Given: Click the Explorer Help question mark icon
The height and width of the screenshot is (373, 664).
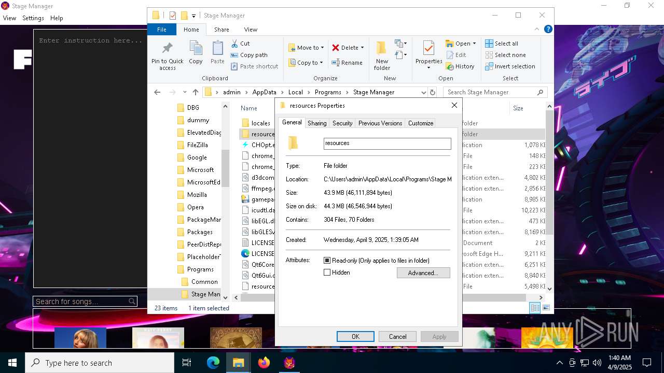Looking at the screenshot, I should coord(548,30).
